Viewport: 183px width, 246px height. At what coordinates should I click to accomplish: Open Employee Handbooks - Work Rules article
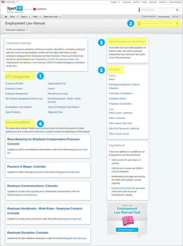pyautogui.click(x=45, y=211)
